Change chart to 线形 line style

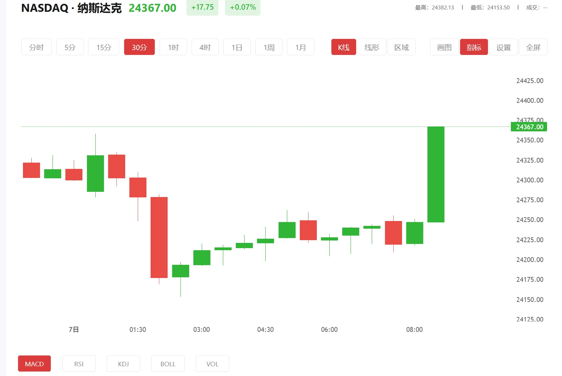[x=371, y=47]
